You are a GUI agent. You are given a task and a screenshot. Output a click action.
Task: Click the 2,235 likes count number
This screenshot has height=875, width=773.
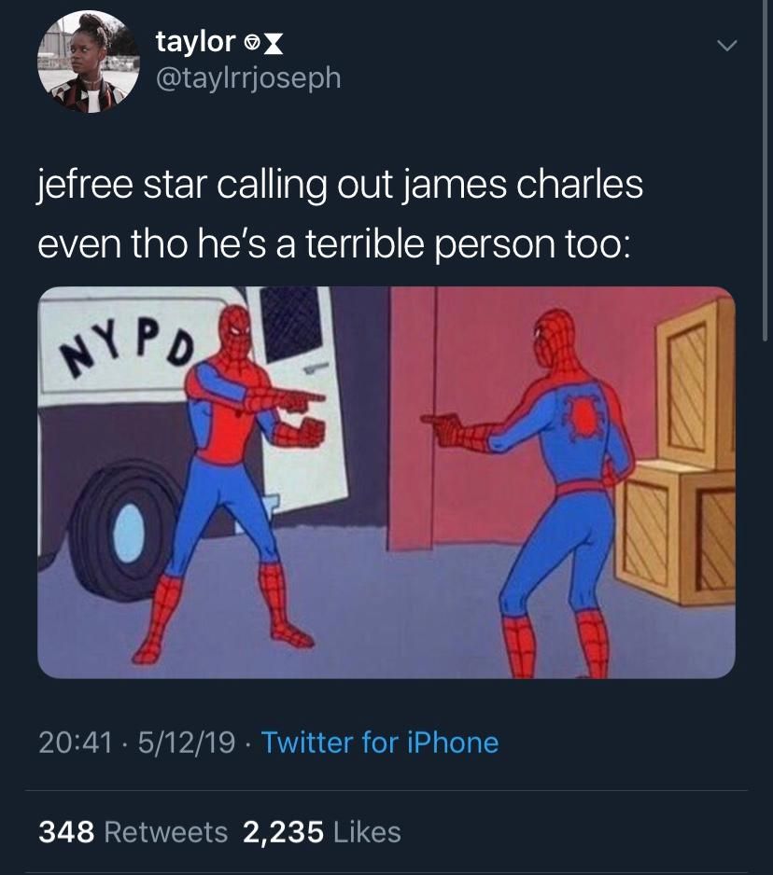(x=283, y=832)
